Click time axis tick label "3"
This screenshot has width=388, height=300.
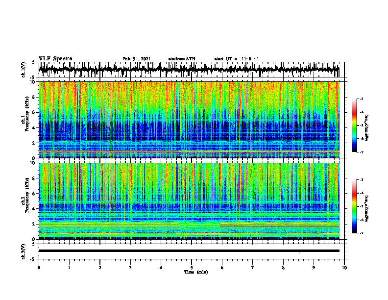click(x=130, y=267)
